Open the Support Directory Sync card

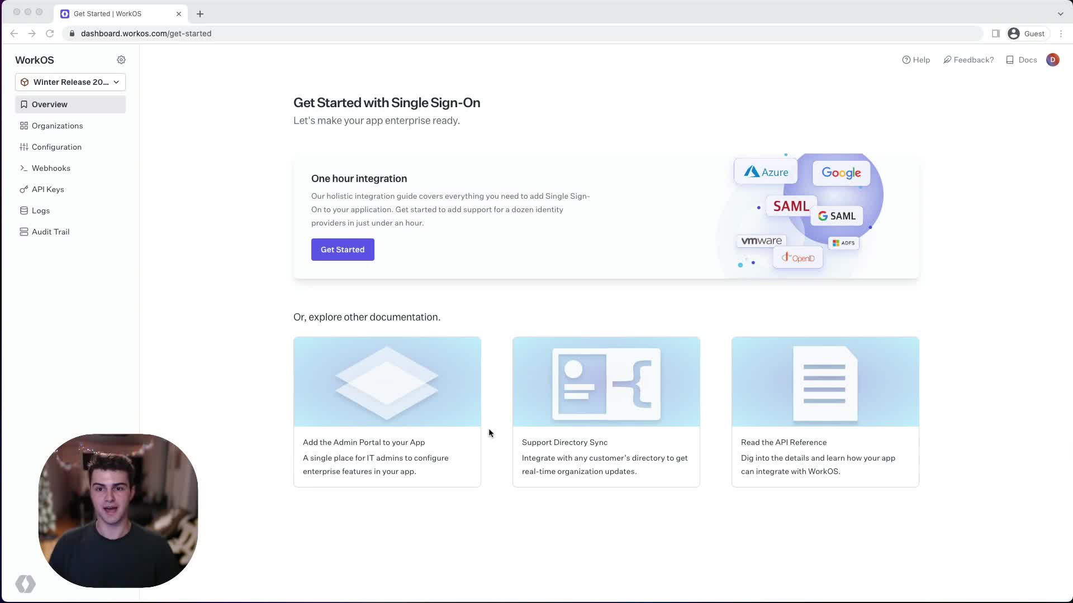(606, 411)
